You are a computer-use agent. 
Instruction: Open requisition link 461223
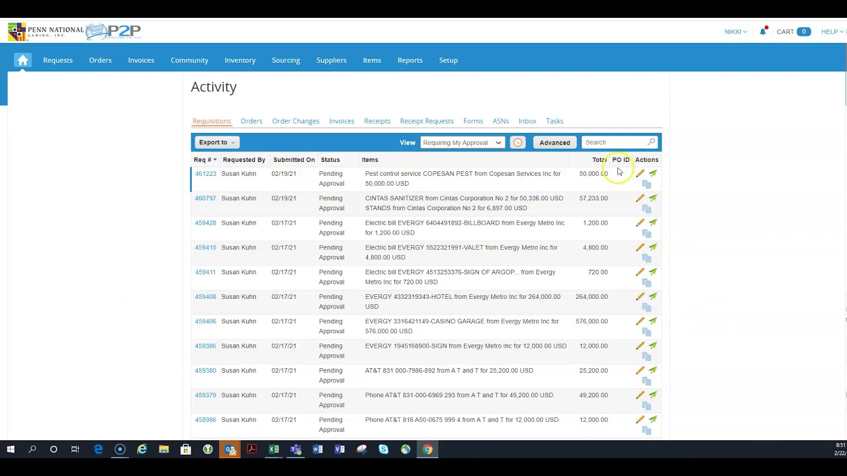coord(205,174)
